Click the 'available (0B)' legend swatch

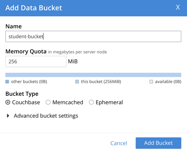tap(151, 82)
